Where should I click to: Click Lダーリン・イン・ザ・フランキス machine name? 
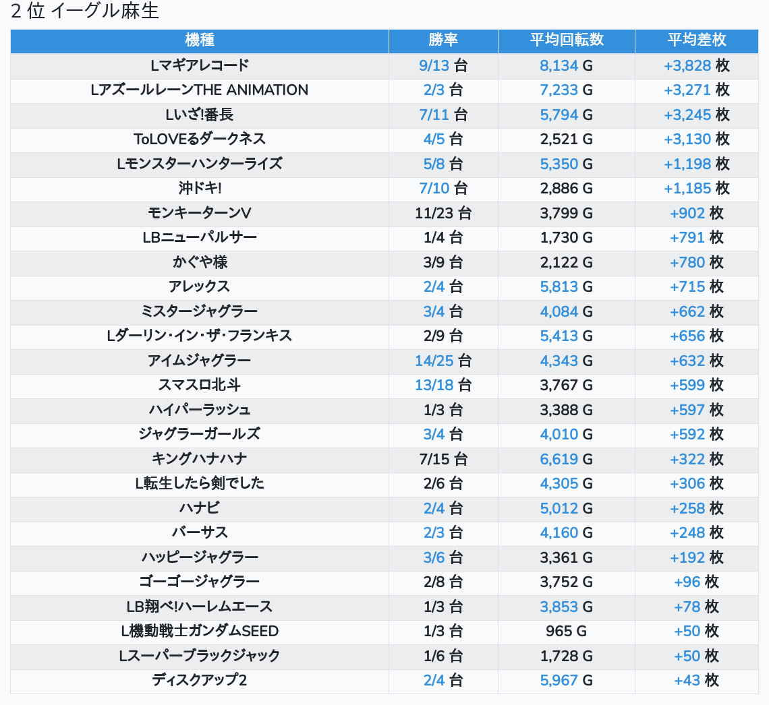pyautogui.click(x=200, y=336)
